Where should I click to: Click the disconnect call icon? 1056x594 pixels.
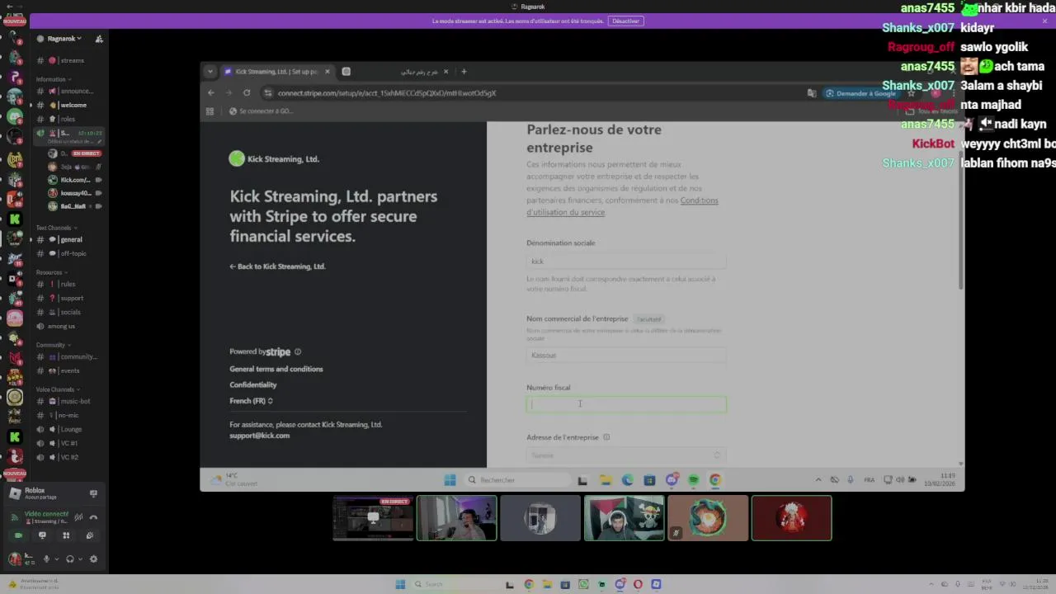coord(93,517)
